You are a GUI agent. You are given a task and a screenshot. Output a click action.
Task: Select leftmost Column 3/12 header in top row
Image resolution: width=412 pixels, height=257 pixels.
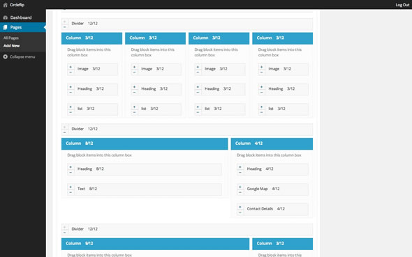click(x=91, y=38)
